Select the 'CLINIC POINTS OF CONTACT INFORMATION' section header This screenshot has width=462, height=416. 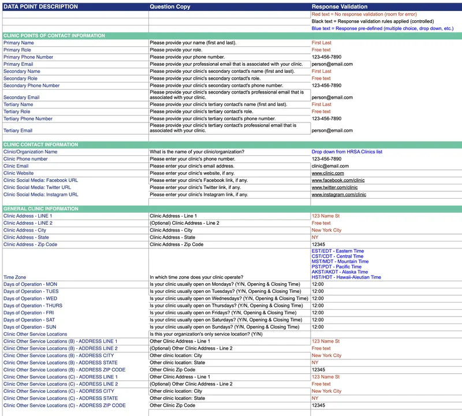pos(232,36)
